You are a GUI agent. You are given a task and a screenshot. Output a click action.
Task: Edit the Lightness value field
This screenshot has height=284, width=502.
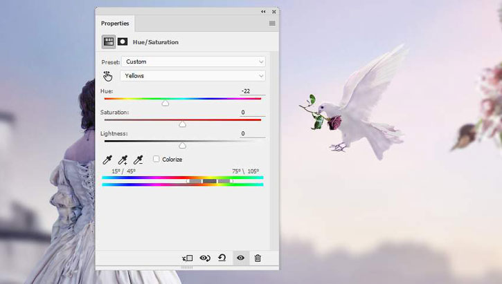coord(253,133)
